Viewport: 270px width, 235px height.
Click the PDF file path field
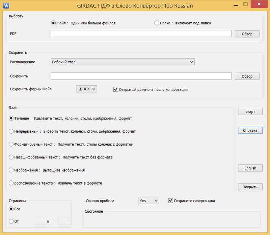click(141, 34)
